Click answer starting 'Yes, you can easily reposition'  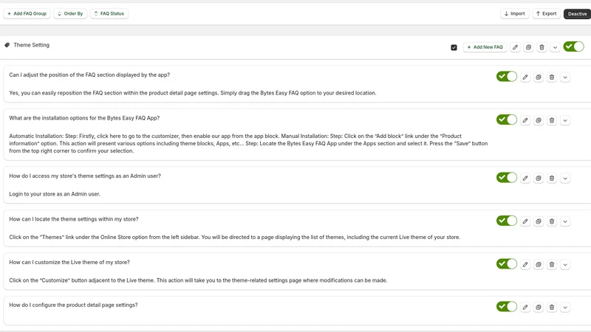[193, 93]
